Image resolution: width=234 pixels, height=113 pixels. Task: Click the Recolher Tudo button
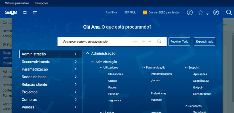pyautogui.click(x=179, y=42)
